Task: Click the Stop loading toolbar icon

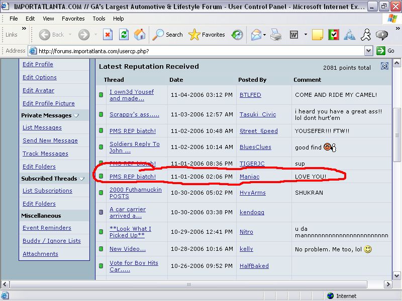Action: (x=108, y=35)
